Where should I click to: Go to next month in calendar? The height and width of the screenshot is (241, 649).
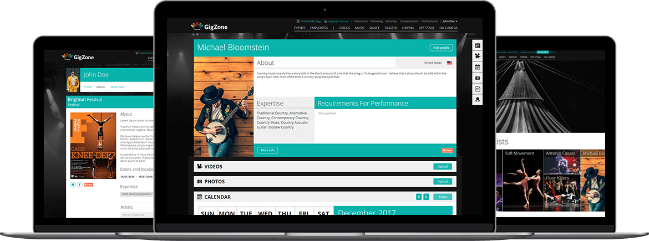pos(426,197)
